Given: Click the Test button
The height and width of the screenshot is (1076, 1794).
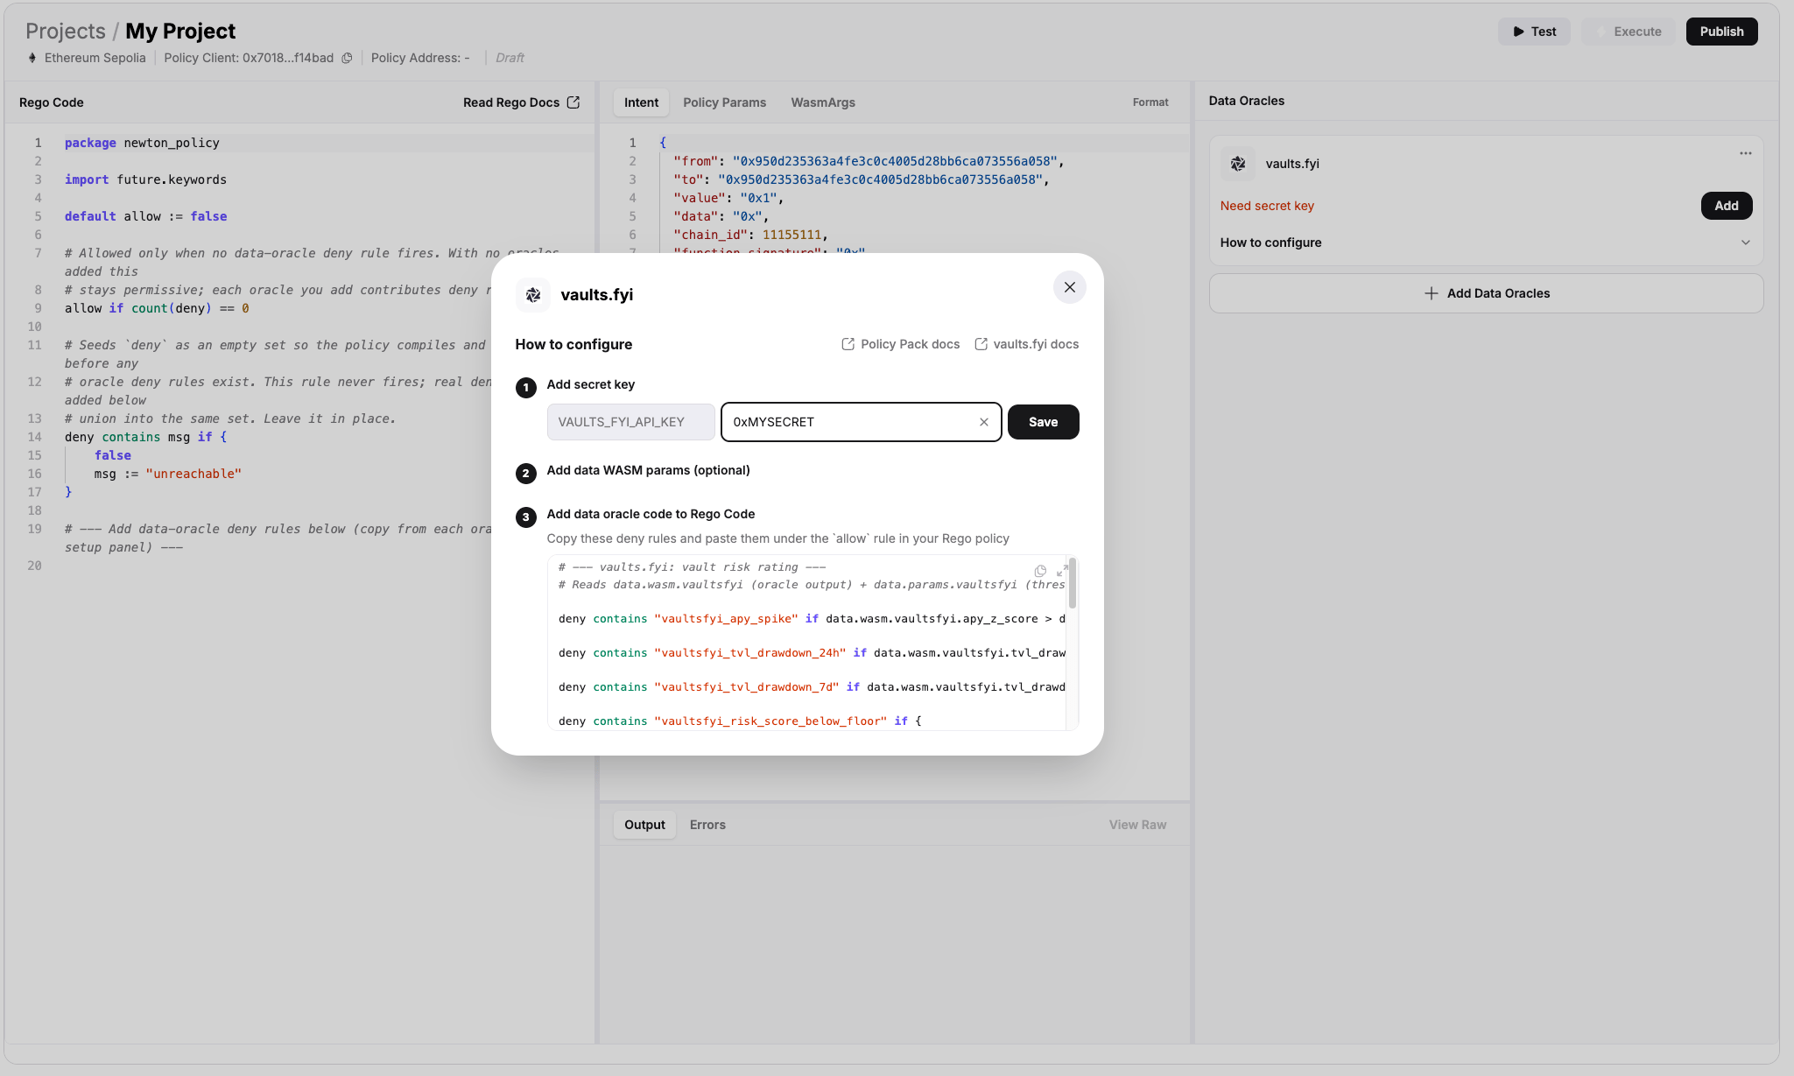Looking at the screenshot, I should coord(1534,32).
